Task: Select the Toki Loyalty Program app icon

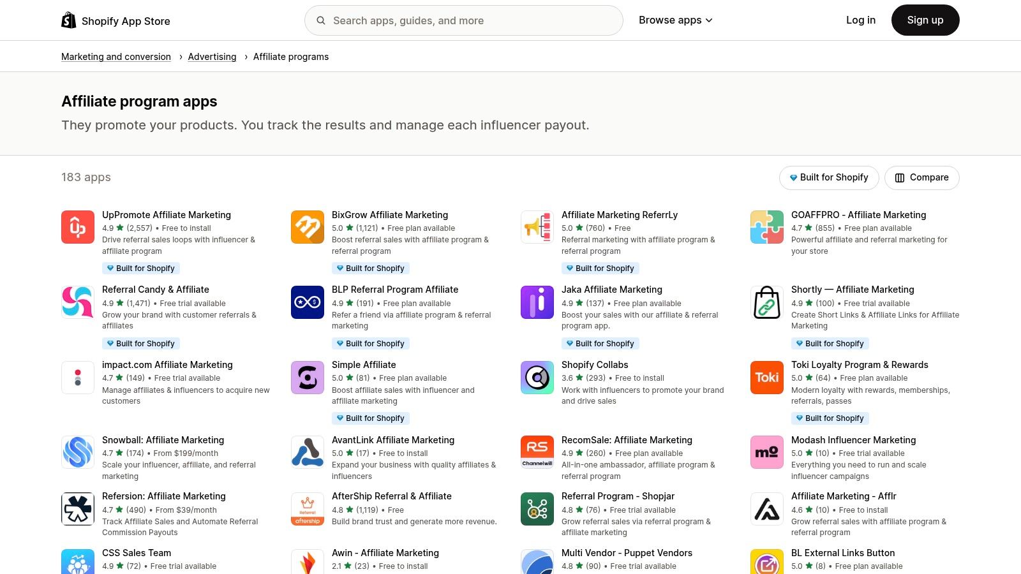Action: (x=766, y=377)
